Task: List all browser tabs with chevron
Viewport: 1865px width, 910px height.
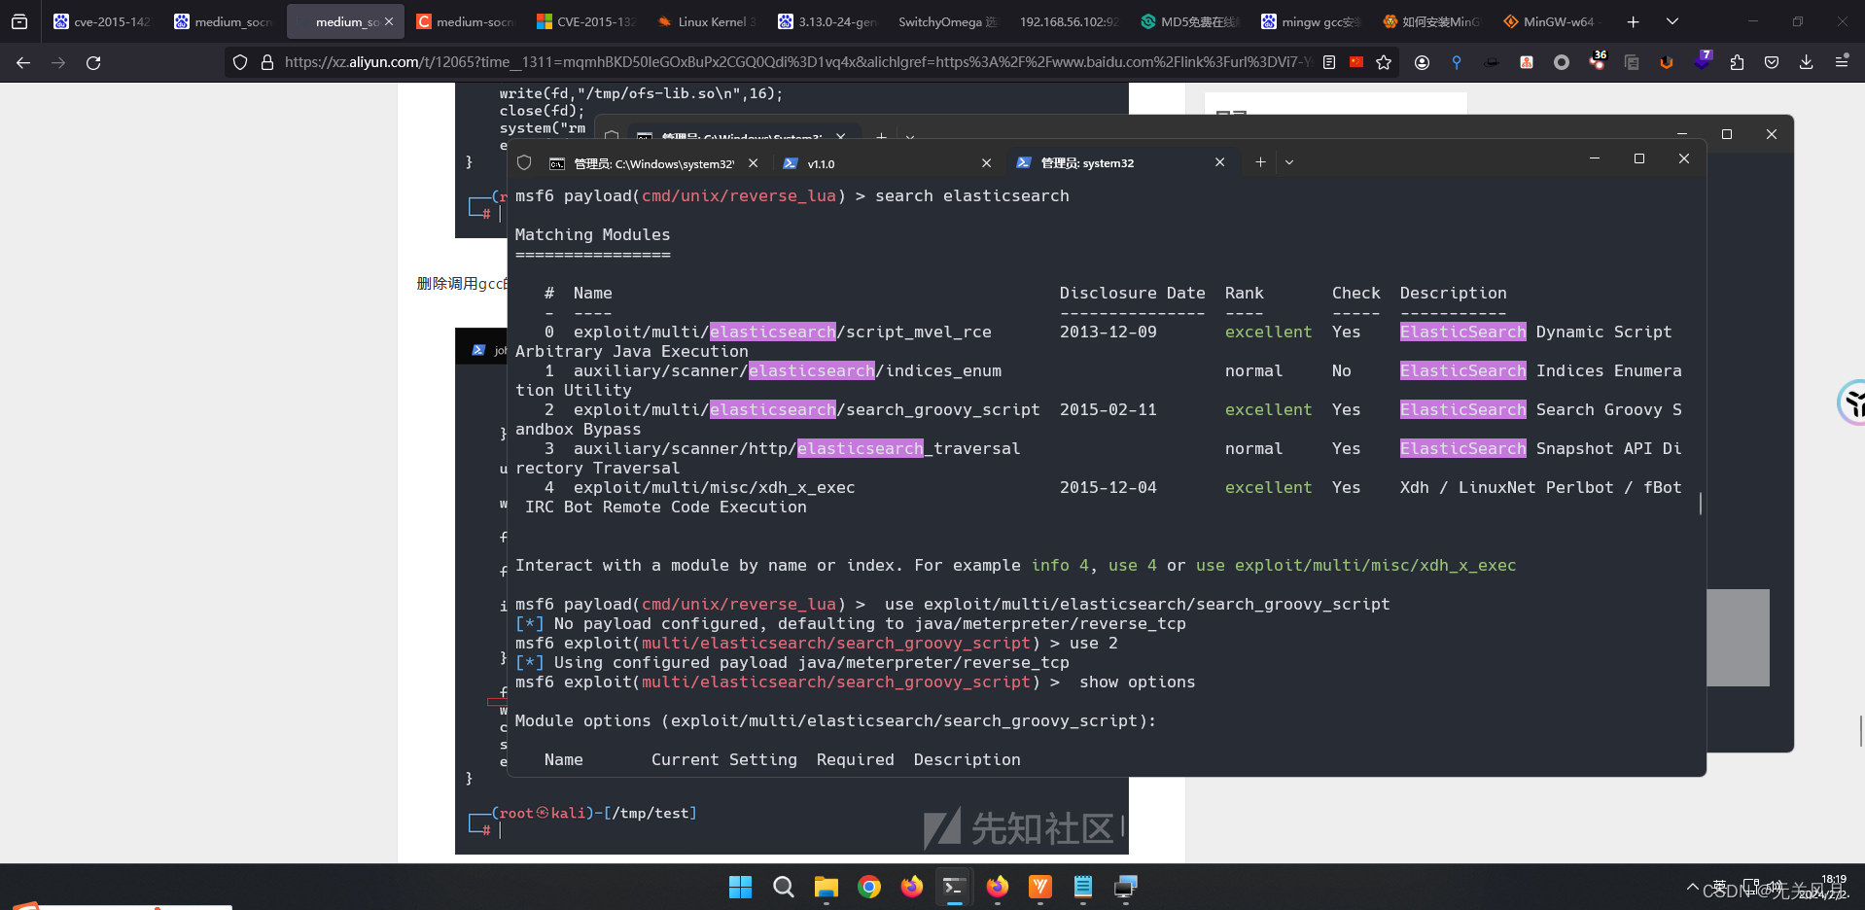Action: click(1671, 21)
